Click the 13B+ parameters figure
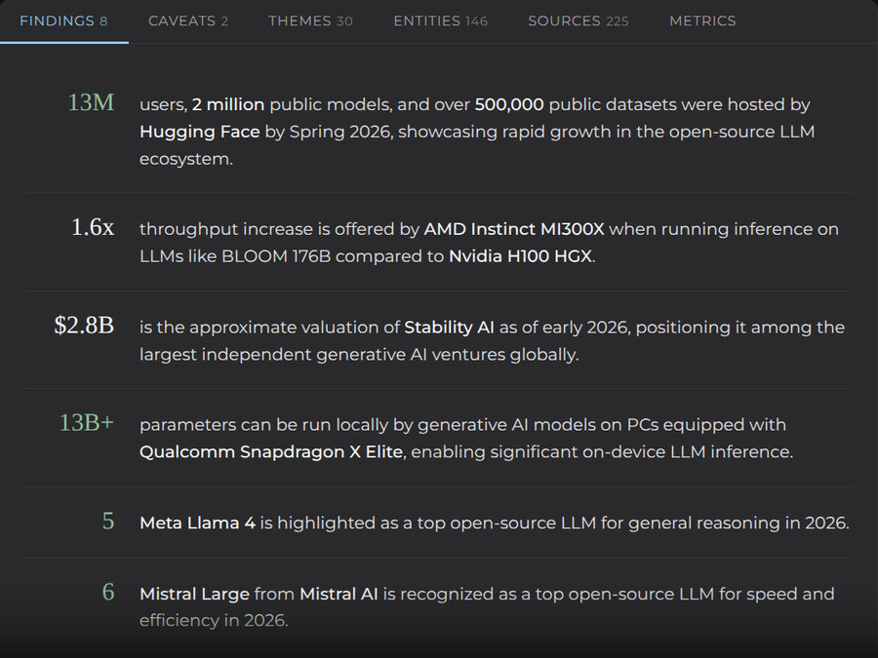Image resolution: width=878 pixels, height=658 pixels. click(x=87, y=423)
